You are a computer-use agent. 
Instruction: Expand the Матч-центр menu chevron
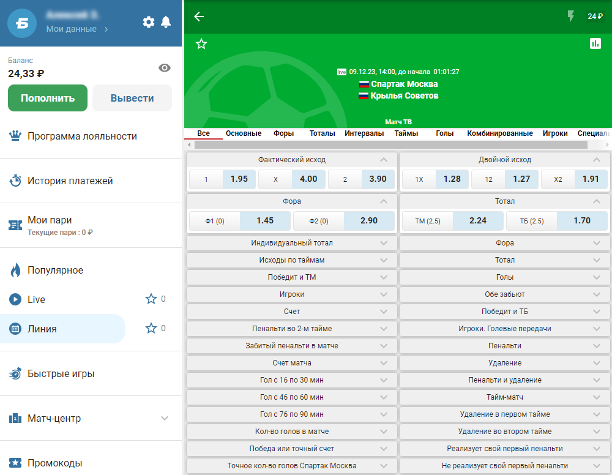pyautogui.click(x=165, y=418)
